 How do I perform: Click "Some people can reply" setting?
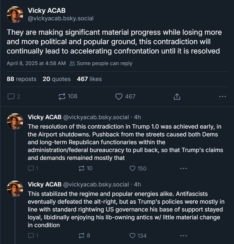pos(101,63)
